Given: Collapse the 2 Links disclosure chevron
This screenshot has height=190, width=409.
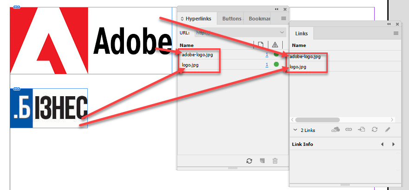Looking at the screenshot, I should pyautogui.click(x=295, y=130).
